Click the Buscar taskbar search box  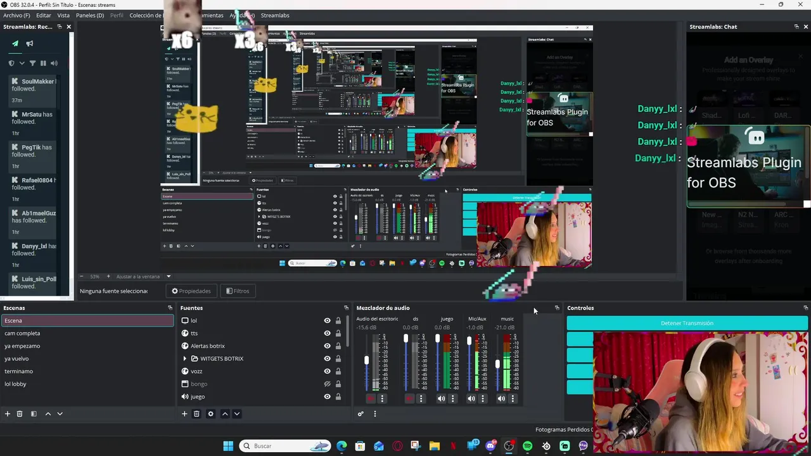point(285,446)
